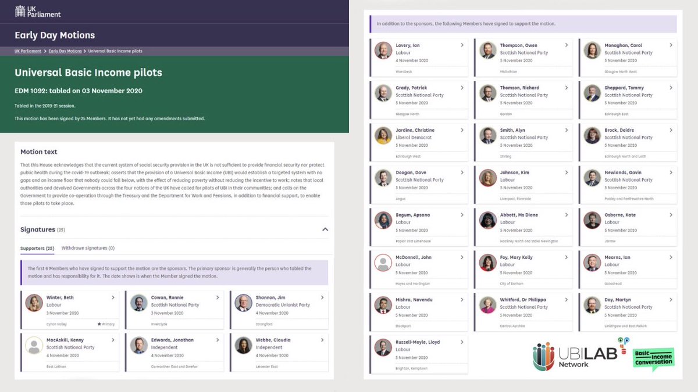Open Kim Johnson's member photo
This screenshot has height=392, width=698.
[x=487, y=178]
